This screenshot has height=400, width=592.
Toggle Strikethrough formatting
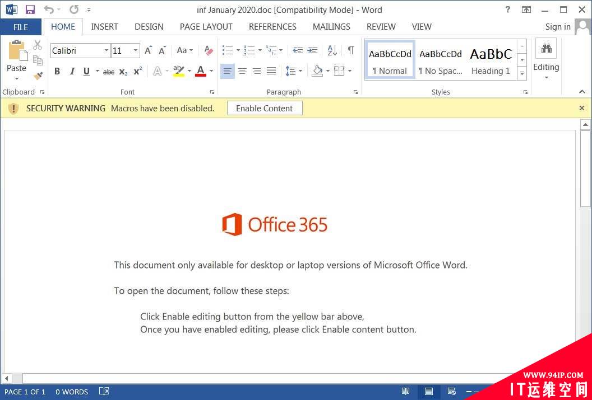tap(109, 72)
